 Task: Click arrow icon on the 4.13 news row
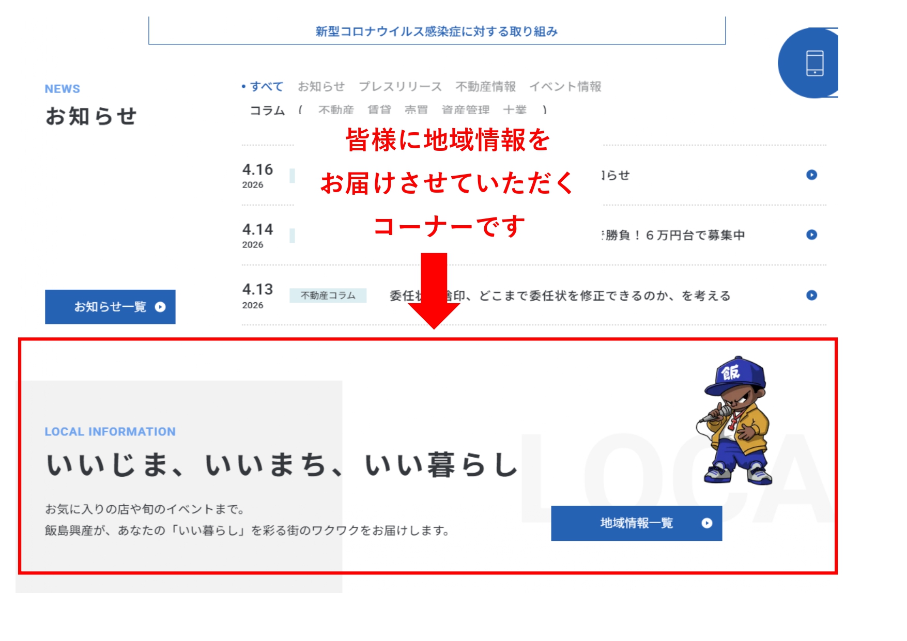point(811,295)
